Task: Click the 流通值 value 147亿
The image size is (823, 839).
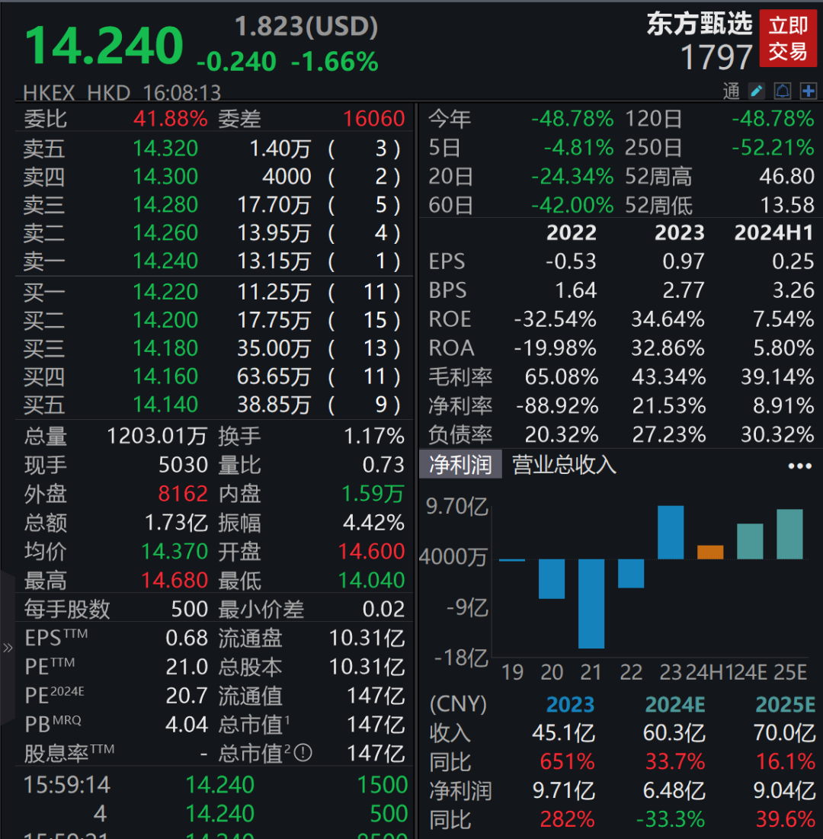Action: (376, 696)
